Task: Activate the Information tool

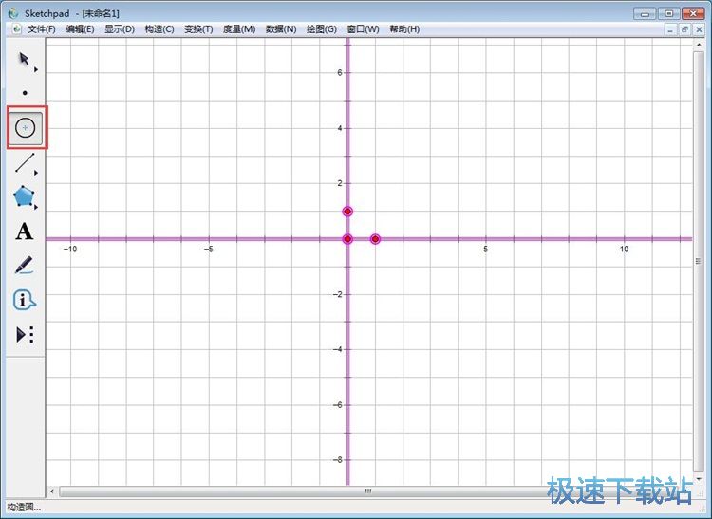Action: (25, 300)
